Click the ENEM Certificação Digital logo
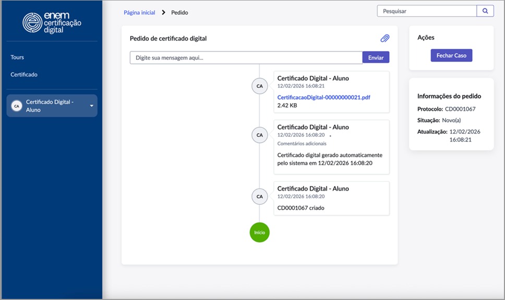 pos(52,23)
